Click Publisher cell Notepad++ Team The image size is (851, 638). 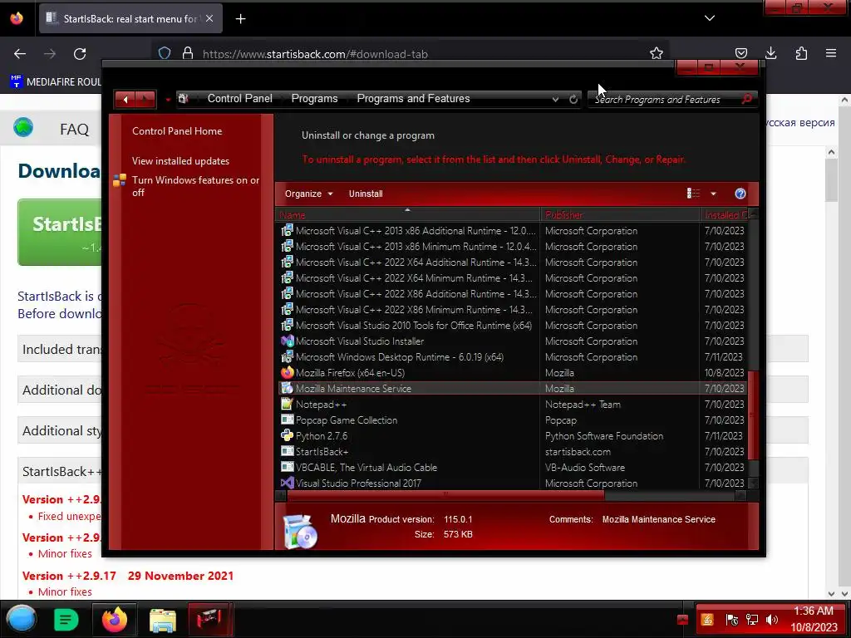click(x=583, y=405)
